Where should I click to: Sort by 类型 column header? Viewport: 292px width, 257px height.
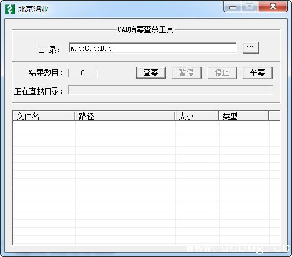[243, 116]
